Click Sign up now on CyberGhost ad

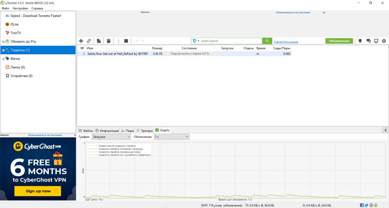(38, 191)
